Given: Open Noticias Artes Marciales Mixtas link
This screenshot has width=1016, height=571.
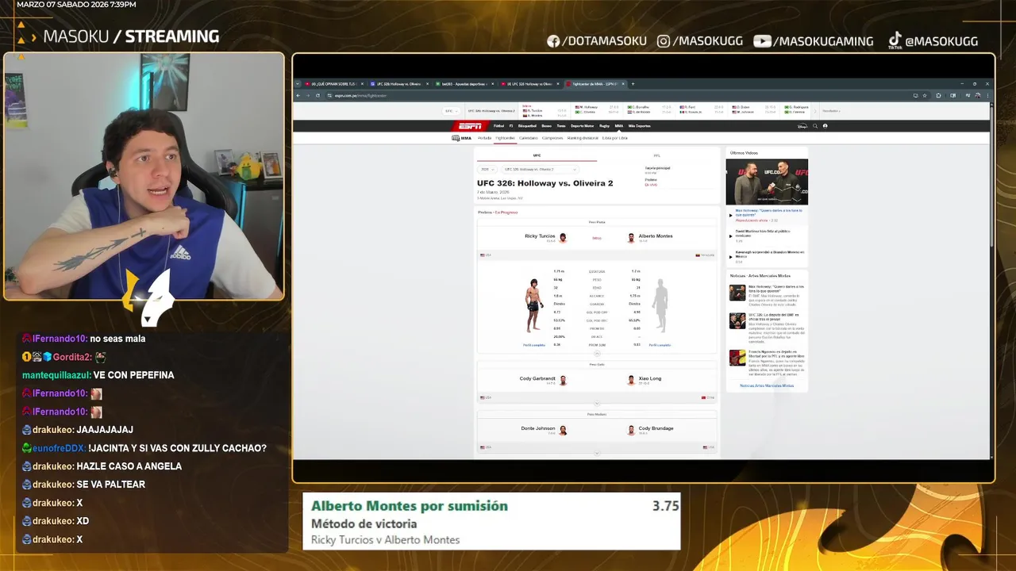Looking at the screenshot, I should (x=767, y=385).
